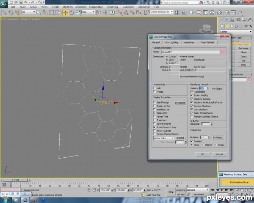Image resolution: width=254 pixels, height=203 pixels.
Task: Click the pink object color swatch in dialog
Action: (x=223, y=52)
